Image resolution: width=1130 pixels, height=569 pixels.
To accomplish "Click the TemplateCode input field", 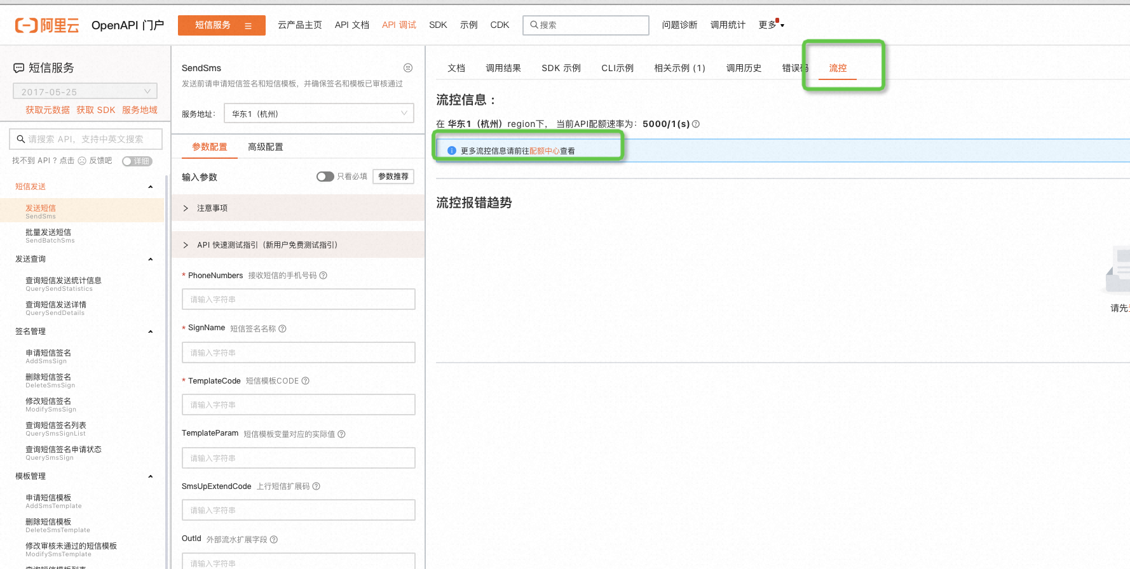I will click(298, 405).
